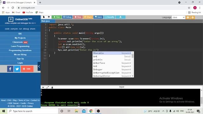Click the OnlineGDB lightning logo
The height and width of the screenshot is (114, 203).
point(11,19)
